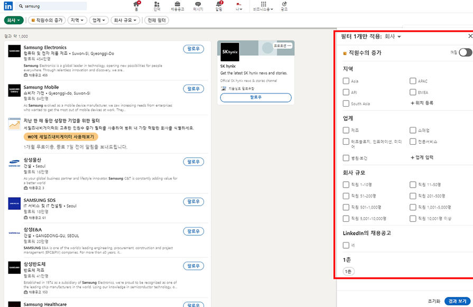Expand the 회사 green filter dropdown
Image resolution: width=473 pixels, height=307 pixels.
[14, 20]
